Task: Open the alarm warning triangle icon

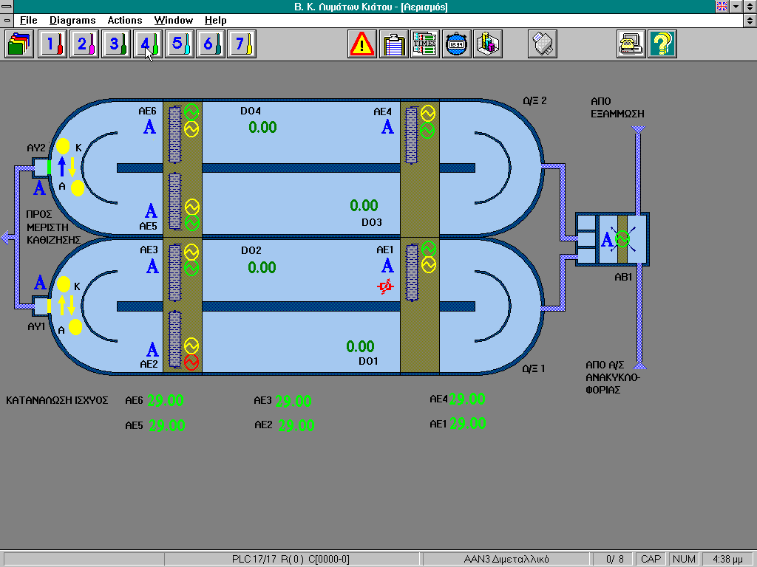Action: click(362, 44)
